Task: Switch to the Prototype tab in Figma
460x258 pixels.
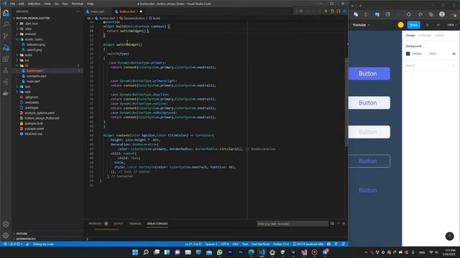Action: tap(425, 35)
